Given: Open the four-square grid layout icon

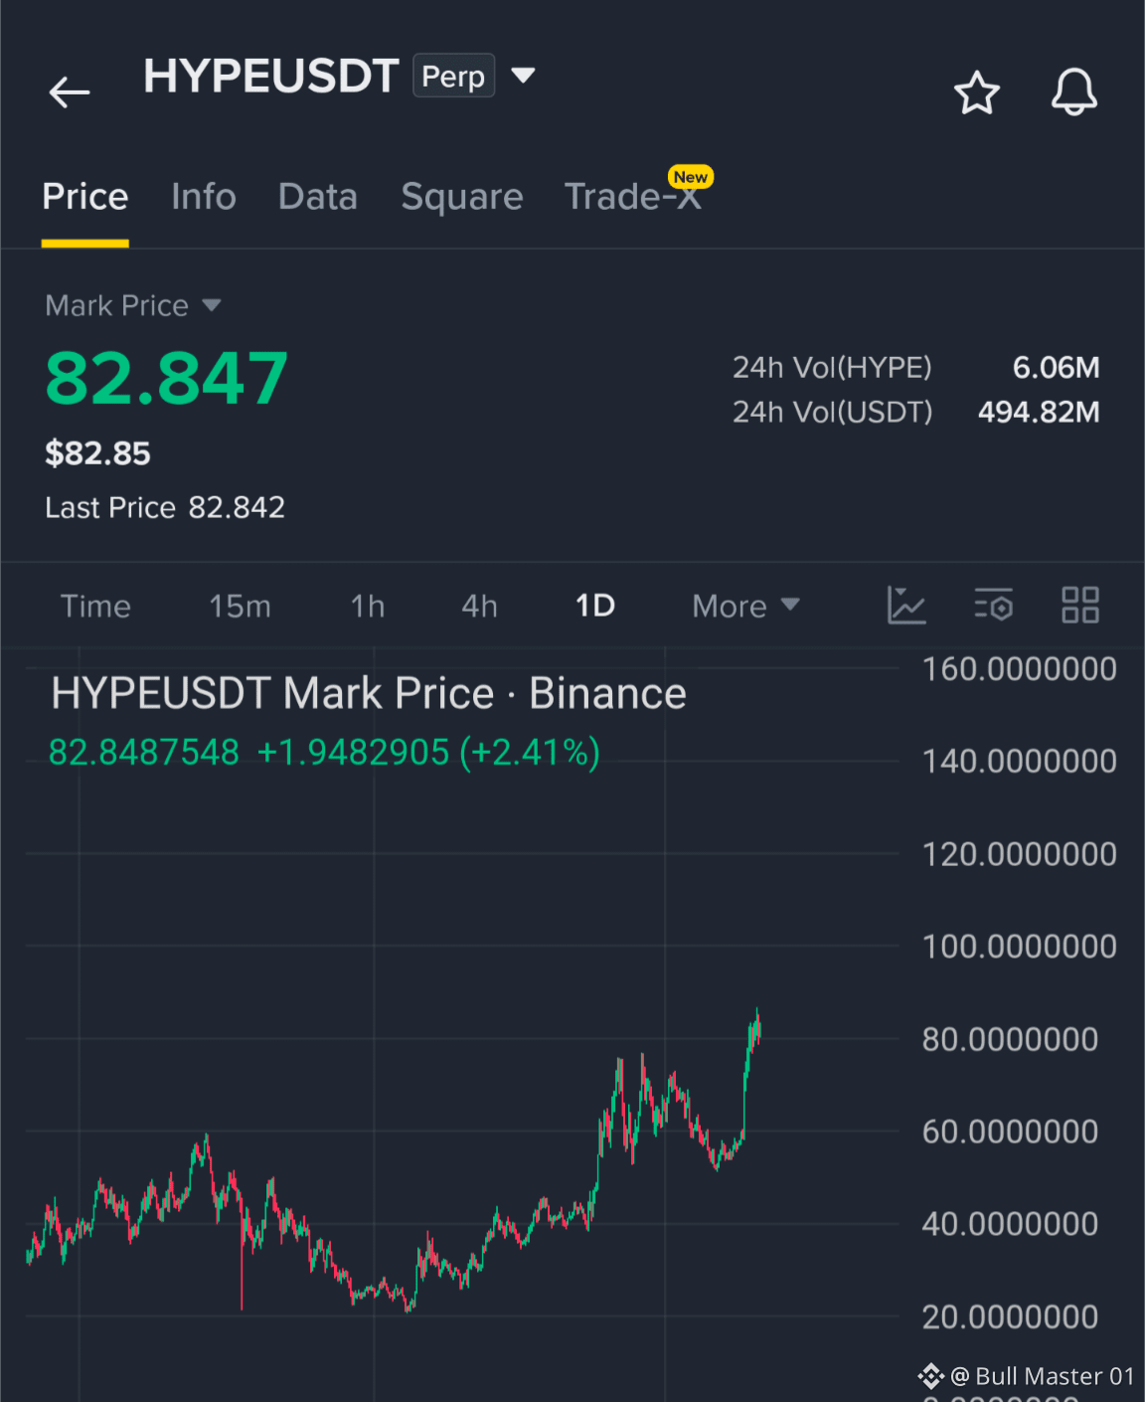Looking at the screenshot, I should [x=1080, y=605].
